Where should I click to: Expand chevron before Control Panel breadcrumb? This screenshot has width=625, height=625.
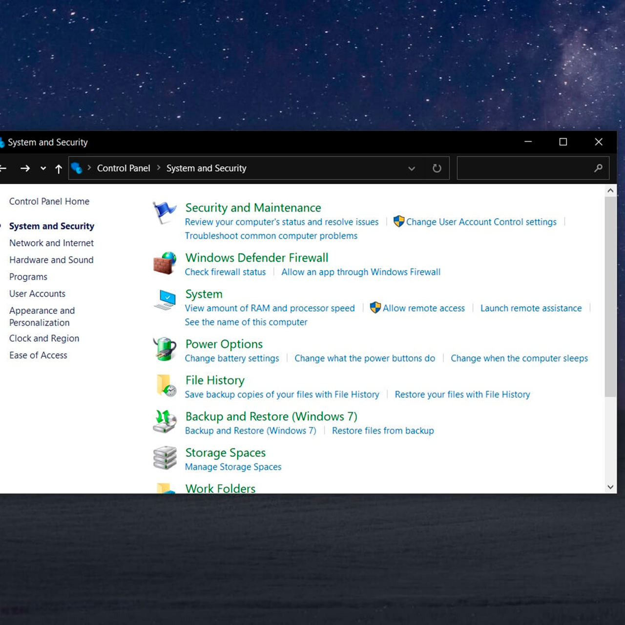click(89, 167)
